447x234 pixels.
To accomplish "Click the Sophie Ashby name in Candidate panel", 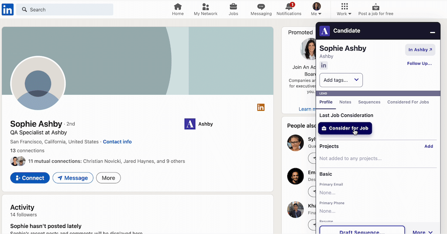I will point(343,48).
